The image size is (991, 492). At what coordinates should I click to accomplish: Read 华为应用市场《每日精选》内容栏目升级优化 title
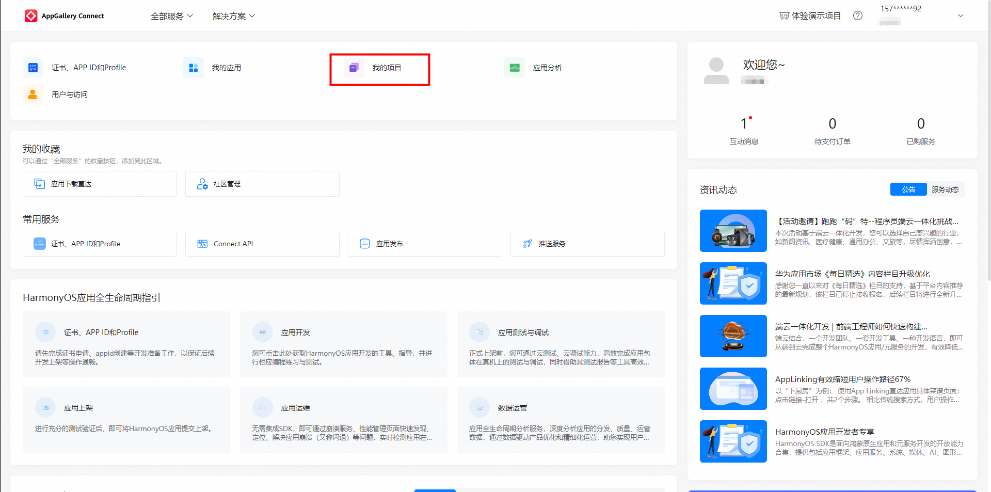coord(853,274)
